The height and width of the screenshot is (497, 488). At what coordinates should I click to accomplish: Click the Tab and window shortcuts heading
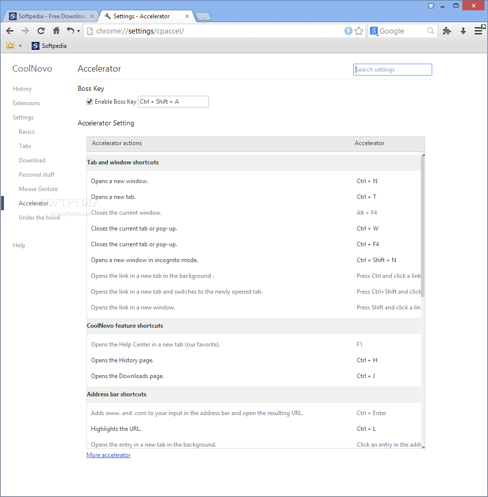click(123, 162)
